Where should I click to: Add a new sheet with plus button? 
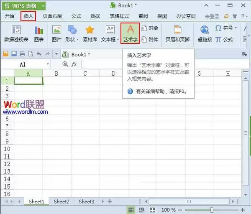point(110,201)
